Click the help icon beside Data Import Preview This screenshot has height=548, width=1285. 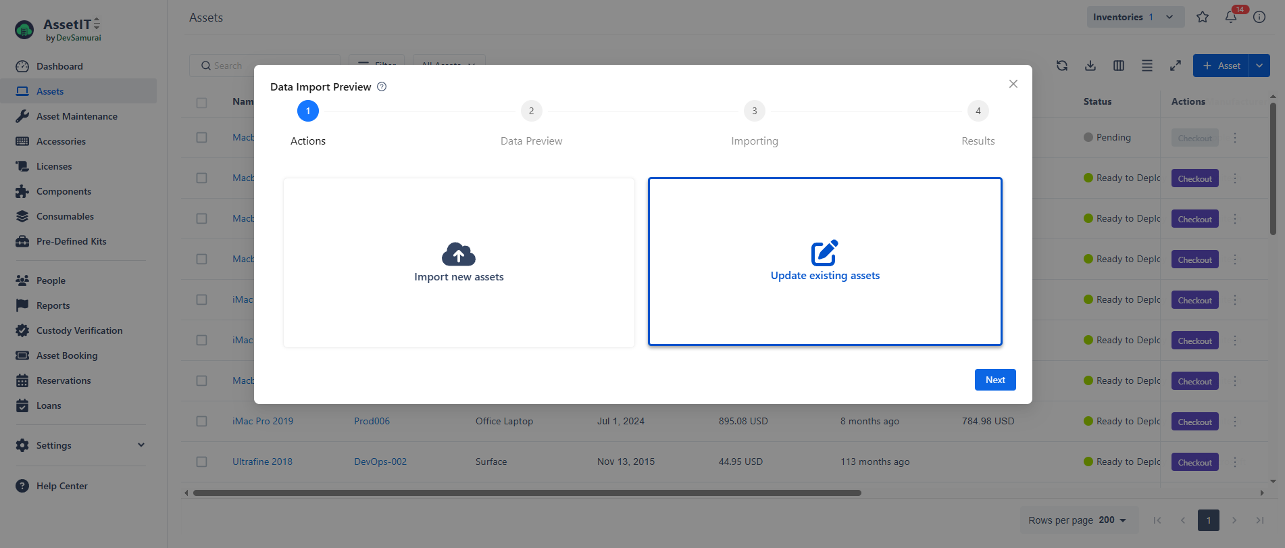coord(382,86)
